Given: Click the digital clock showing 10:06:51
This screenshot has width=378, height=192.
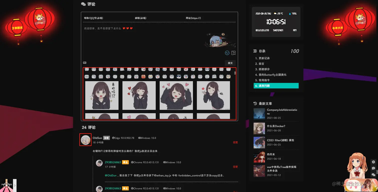Looking at the screenshot, I should tap(276, 22).
